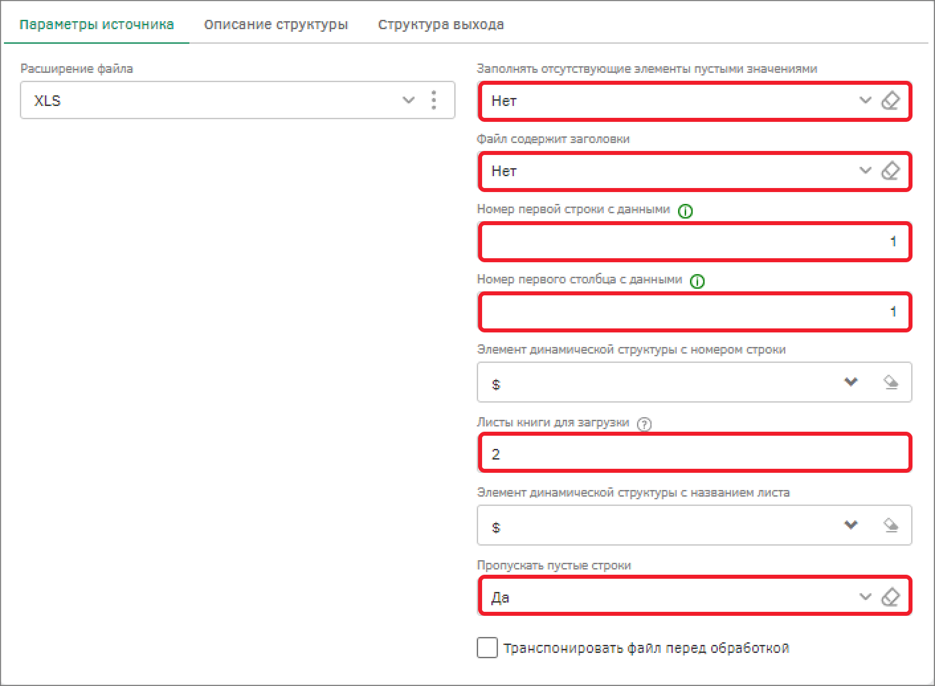Screen dimensions: 935x686
Task: Select the 'Параметры источника' tab
Action: [97, 24]
